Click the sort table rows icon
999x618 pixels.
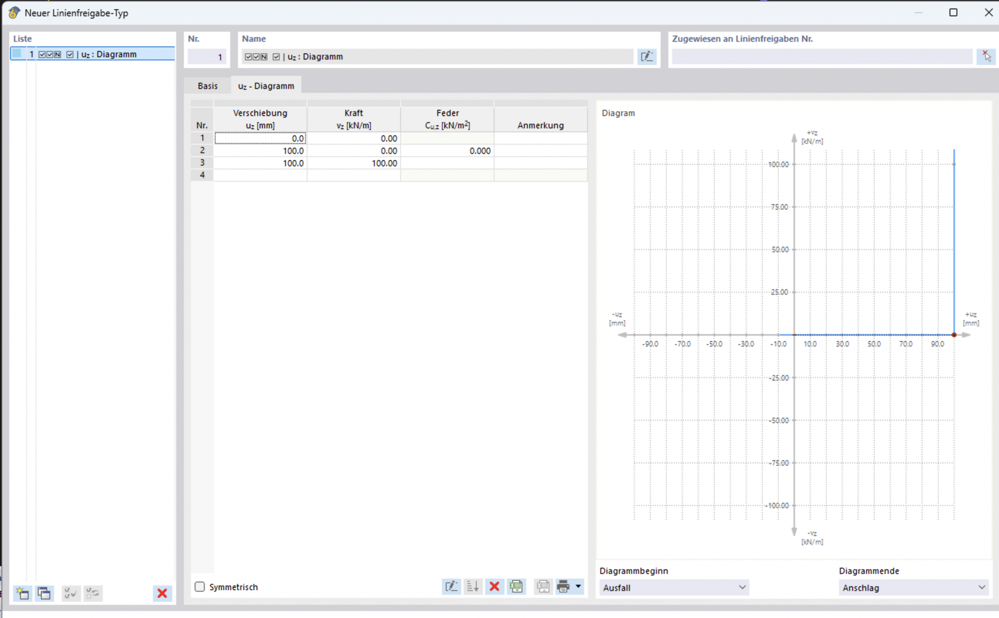tap(473, 586)
